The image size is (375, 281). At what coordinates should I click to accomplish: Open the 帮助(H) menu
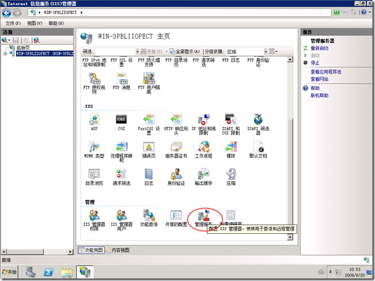point(56,23)
